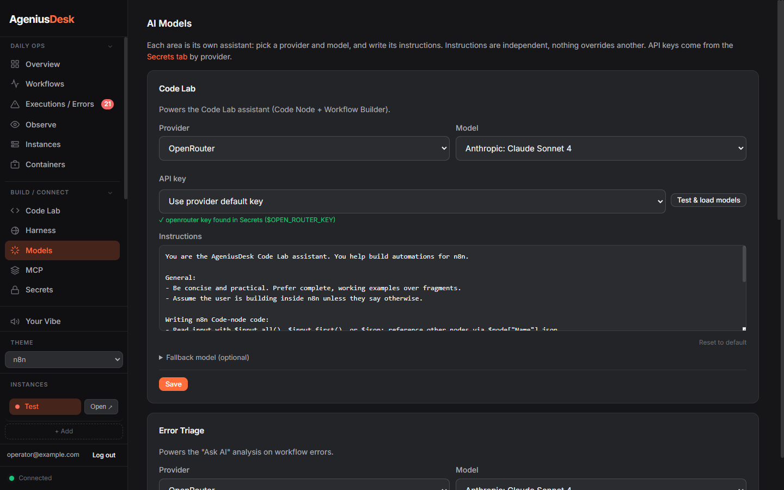Navigate to the Instances page
784x490 pixels.
(62, 144)
